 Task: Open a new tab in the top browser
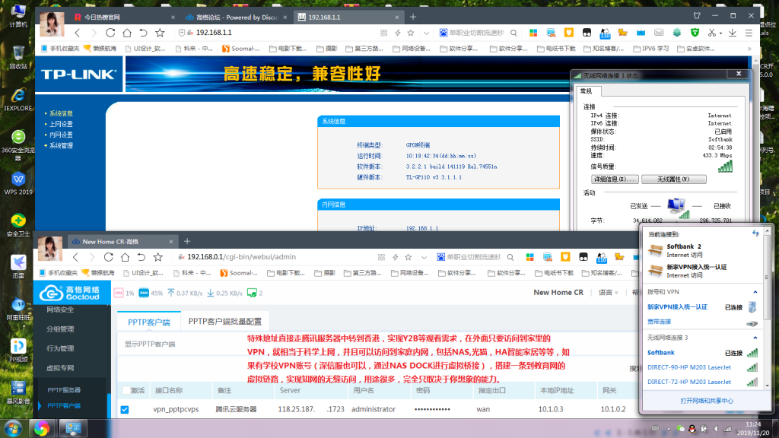[x=413, y=17]
